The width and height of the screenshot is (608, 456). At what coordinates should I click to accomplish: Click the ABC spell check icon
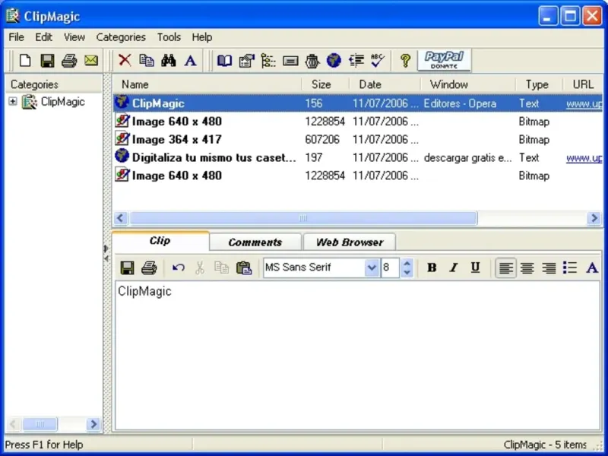coord(377,60)
